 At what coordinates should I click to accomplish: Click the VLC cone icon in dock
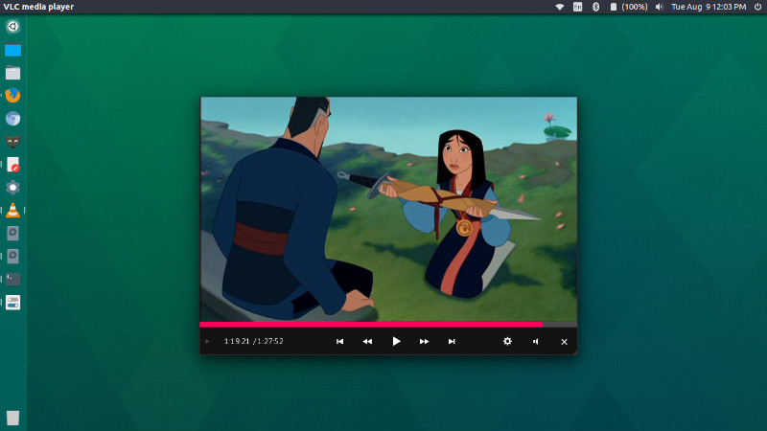pos(12,210)
